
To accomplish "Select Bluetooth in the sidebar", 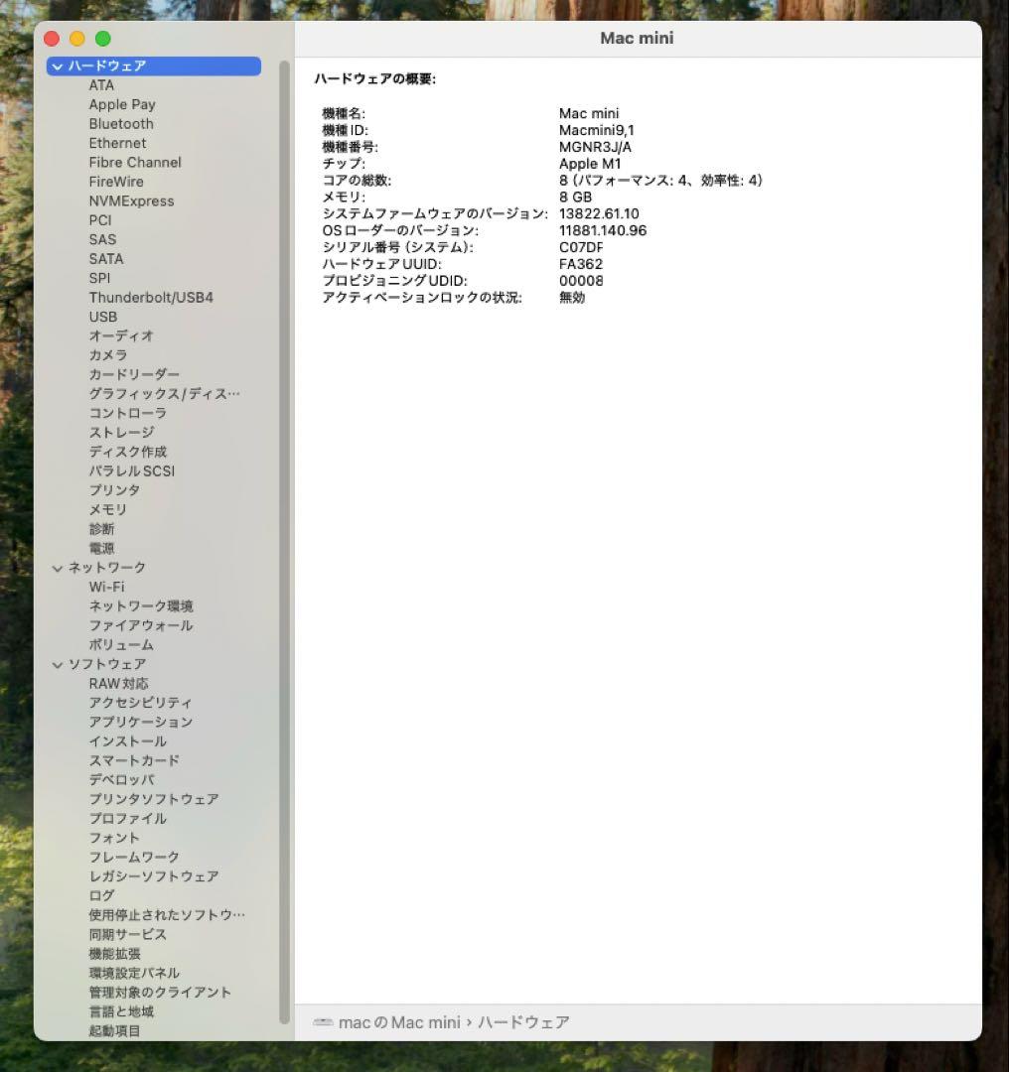I will coord(121,124).
